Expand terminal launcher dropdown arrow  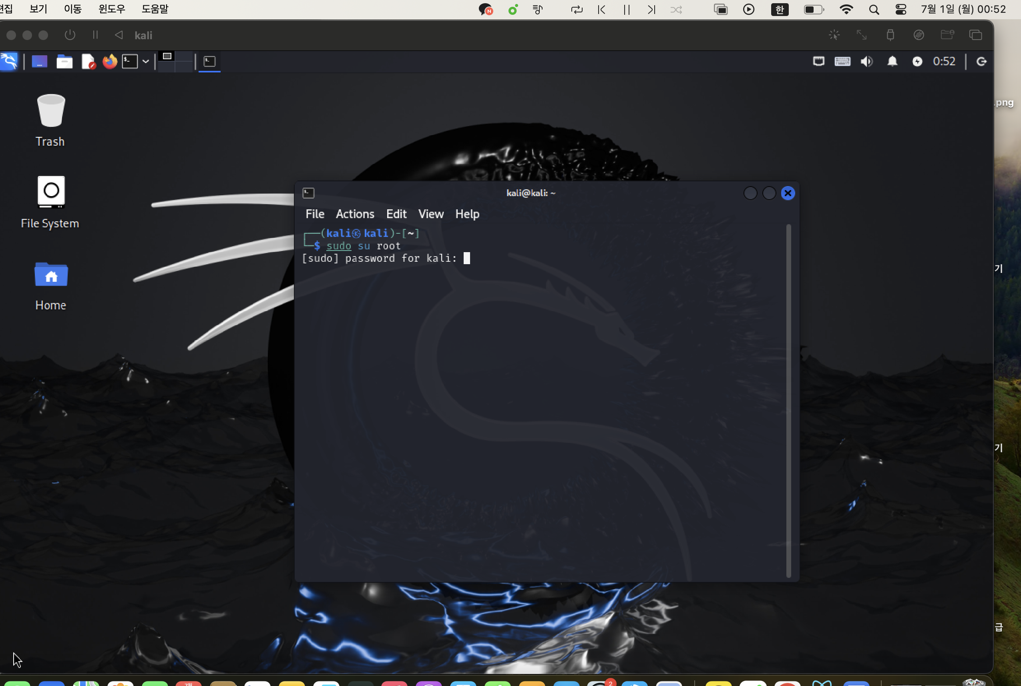(x=146, y=61)
